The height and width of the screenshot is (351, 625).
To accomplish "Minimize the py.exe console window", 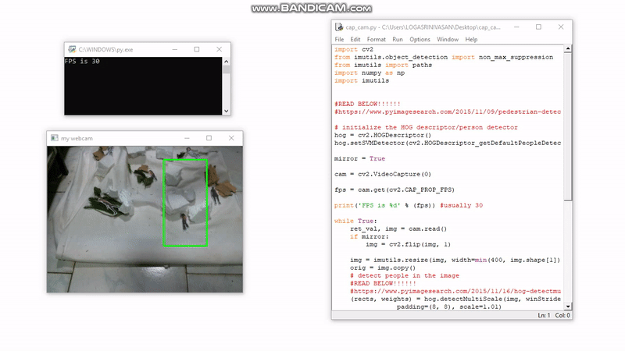I will (173, 49).
